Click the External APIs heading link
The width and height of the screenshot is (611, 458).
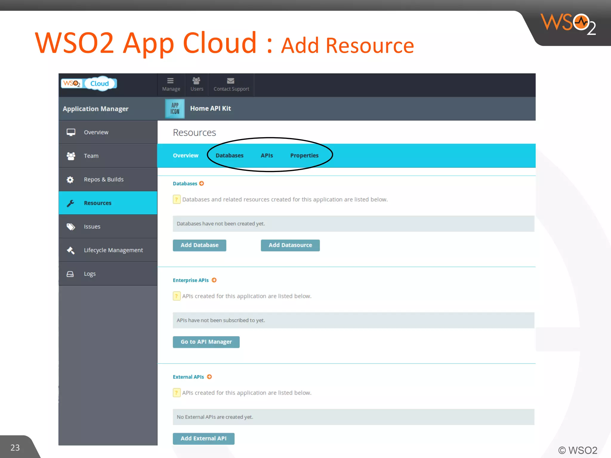coord(188,377)
